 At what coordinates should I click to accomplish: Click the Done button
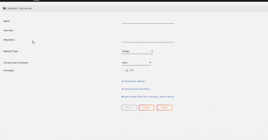coord(147,107)
